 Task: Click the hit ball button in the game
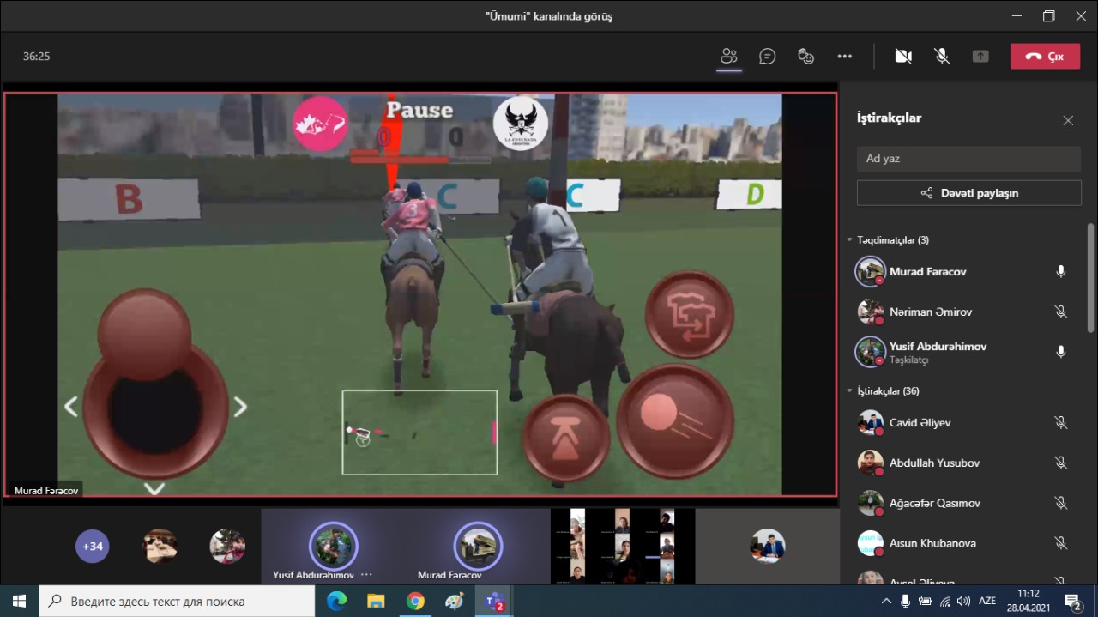675,421
